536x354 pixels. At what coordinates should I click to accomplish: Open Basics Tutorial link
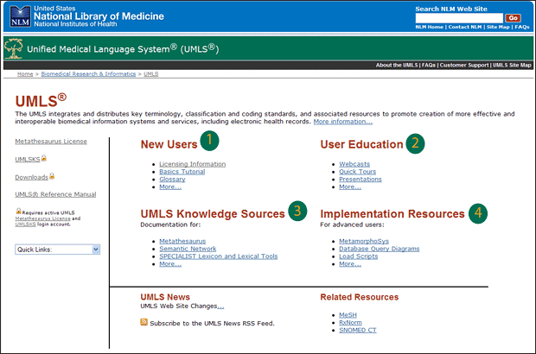[182, 172]
